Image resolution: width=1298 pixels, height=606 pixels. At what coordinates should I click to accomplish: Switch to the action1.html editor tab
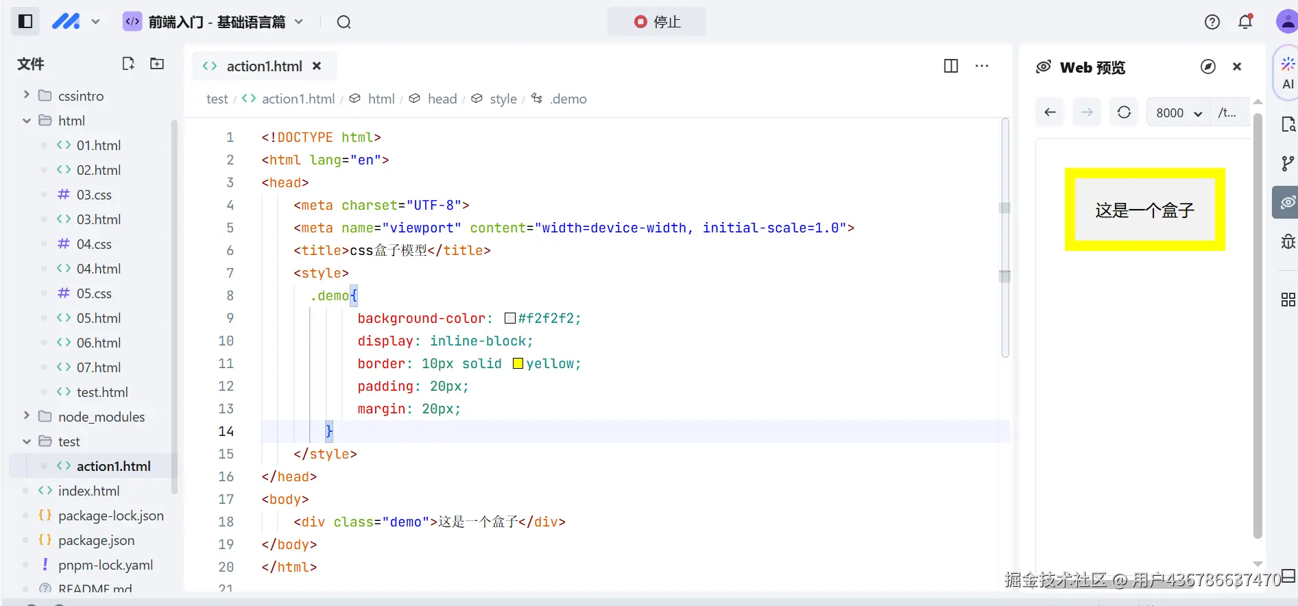(264, 66)
